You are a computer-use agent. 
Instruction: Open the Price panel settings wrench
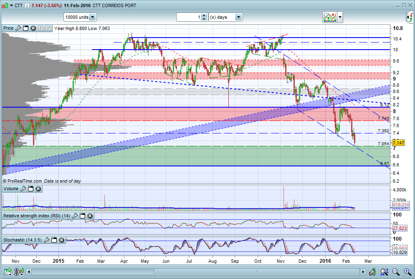pos(18,28)
